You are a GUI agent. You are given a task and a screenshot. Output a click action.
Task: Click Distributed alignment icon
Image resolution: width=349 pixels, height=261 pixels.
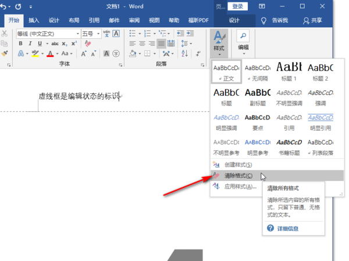(171, 43)
